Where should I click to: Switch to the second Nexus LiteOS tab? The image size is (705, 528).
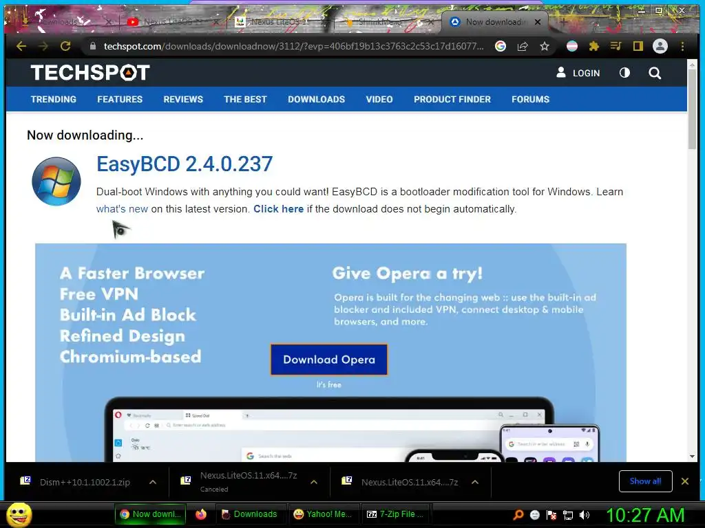279,21
